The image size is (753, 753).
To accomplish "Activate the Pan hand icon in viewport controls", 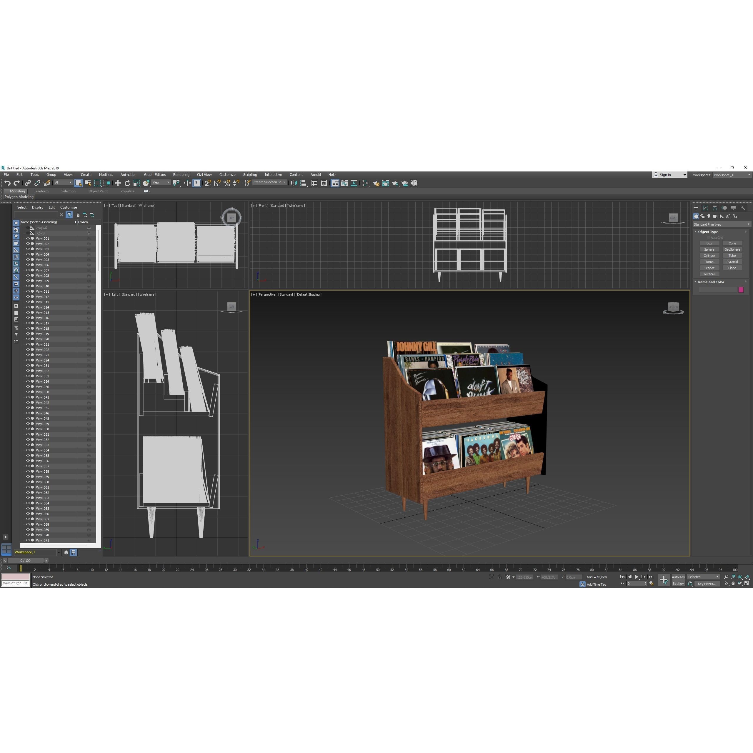I will point(733,584).
